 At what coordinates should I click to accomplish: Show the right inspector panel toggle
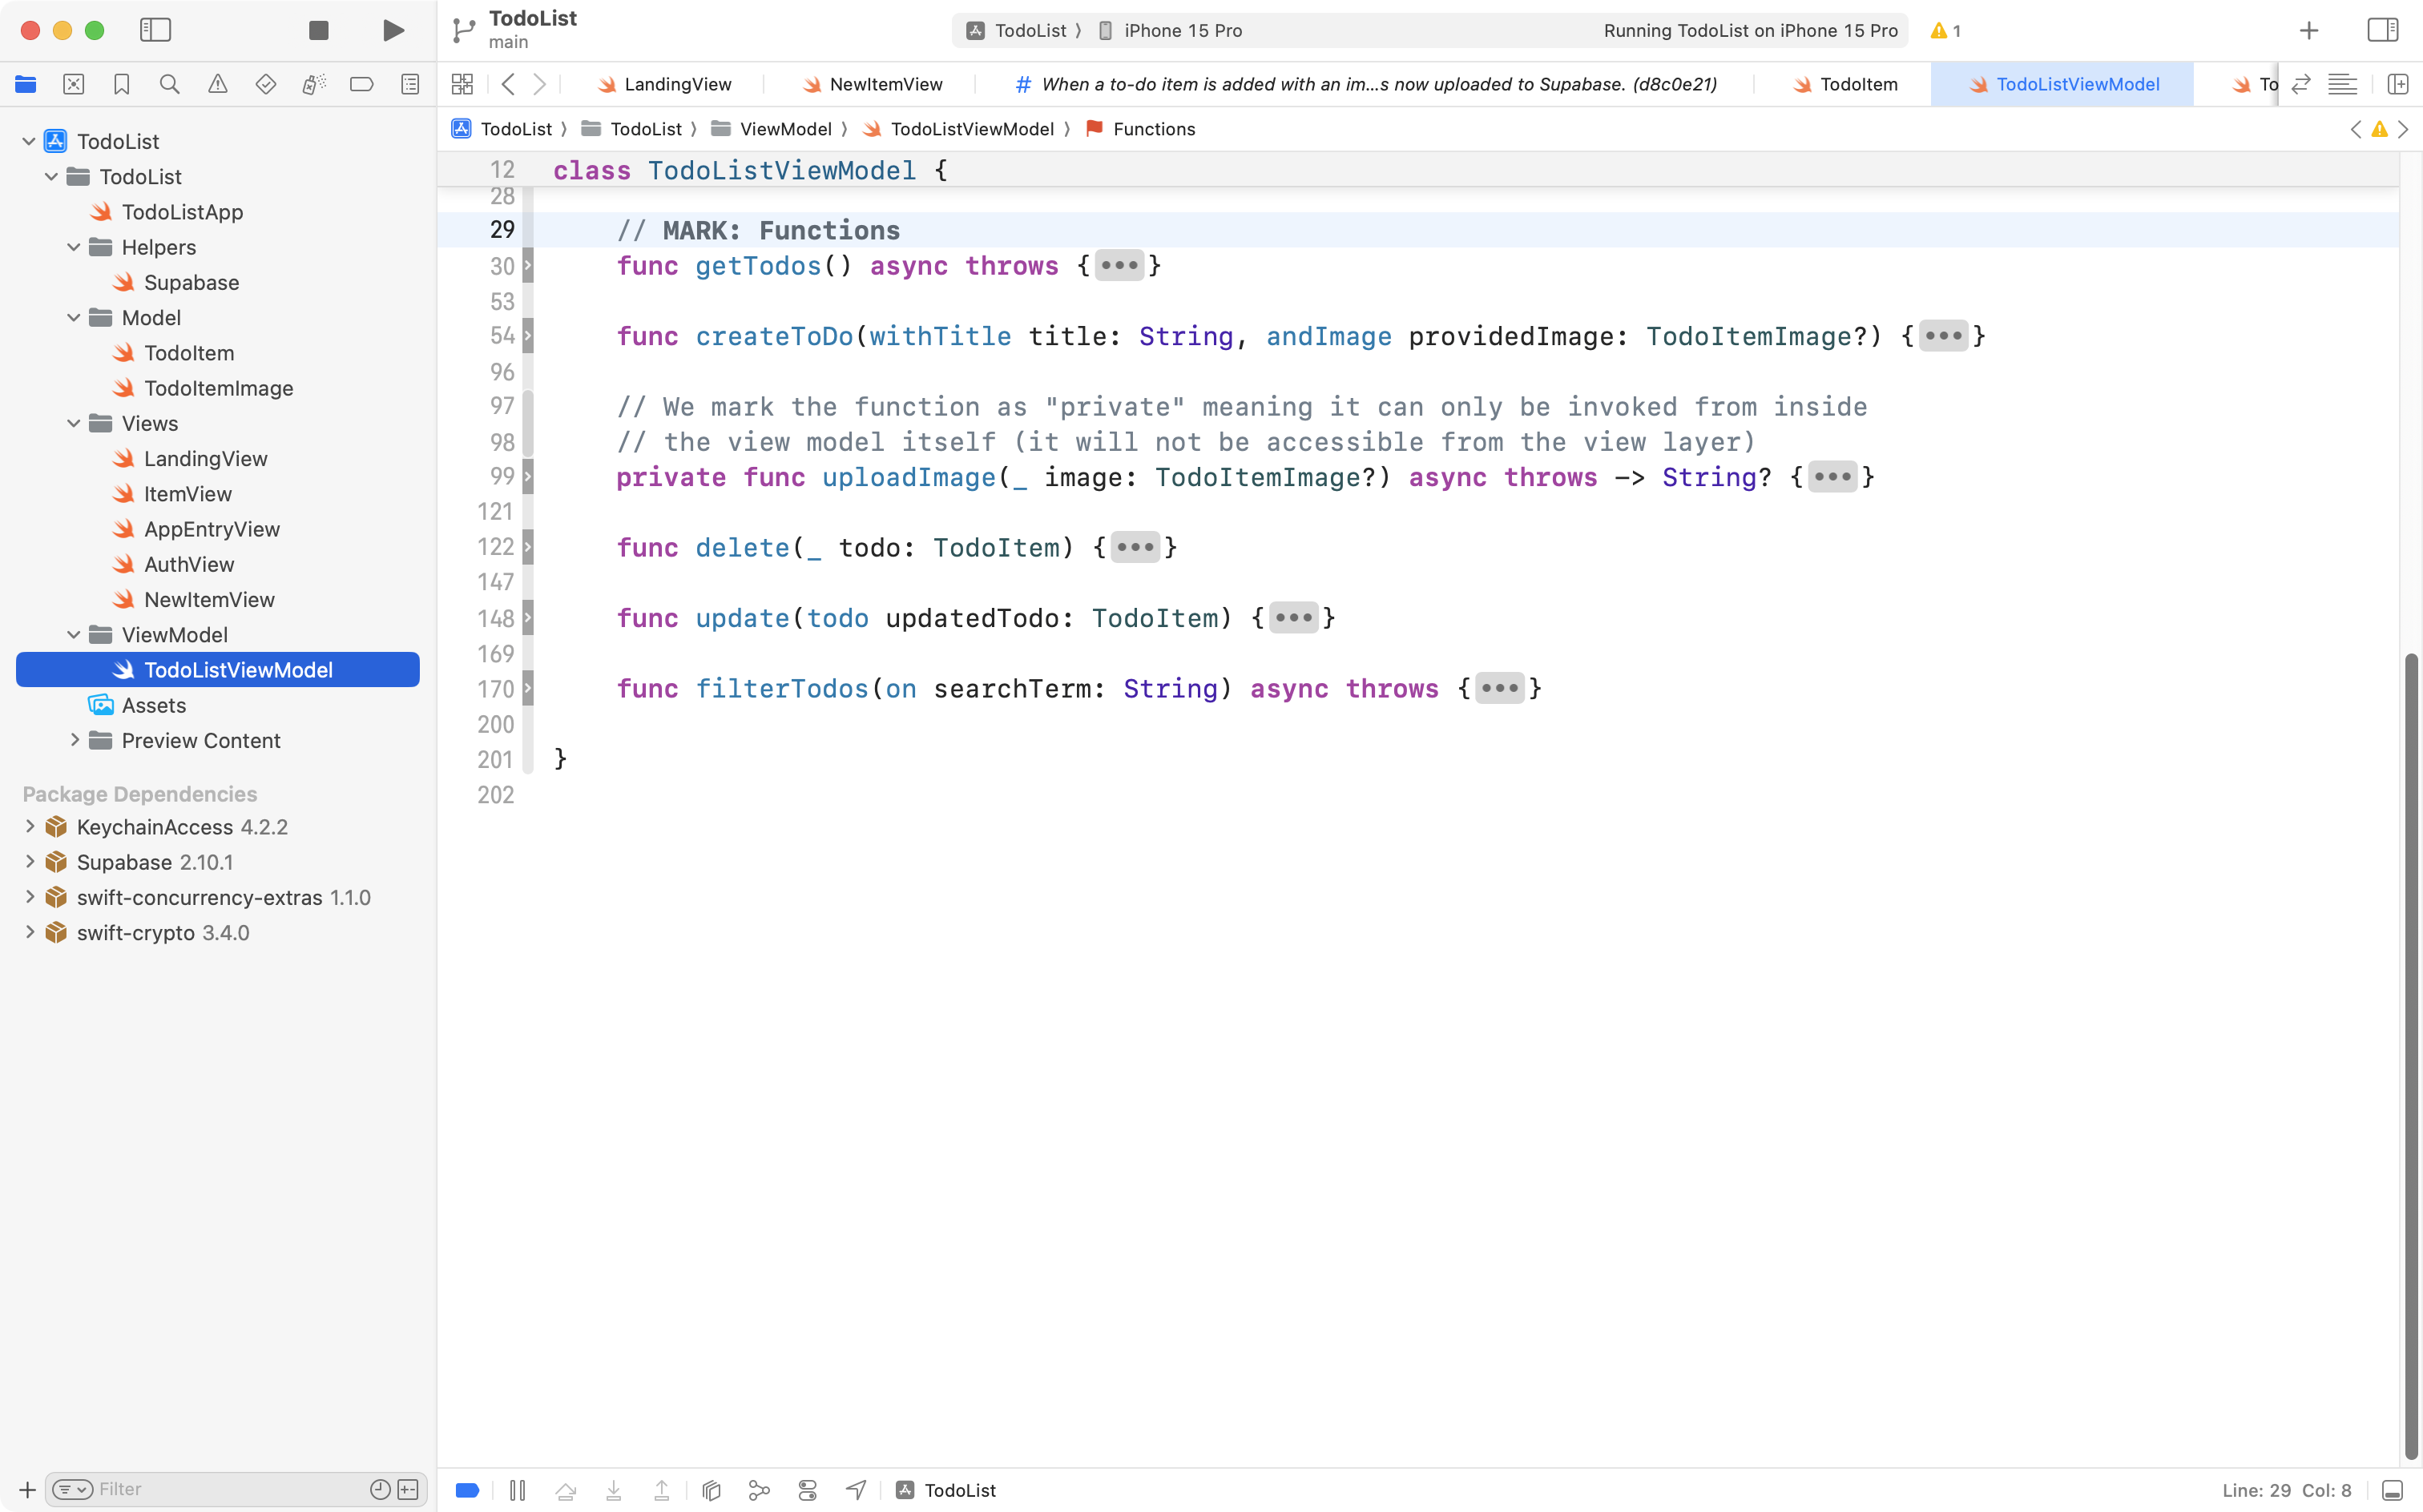pyautogui.click(x=2383, y=30)
